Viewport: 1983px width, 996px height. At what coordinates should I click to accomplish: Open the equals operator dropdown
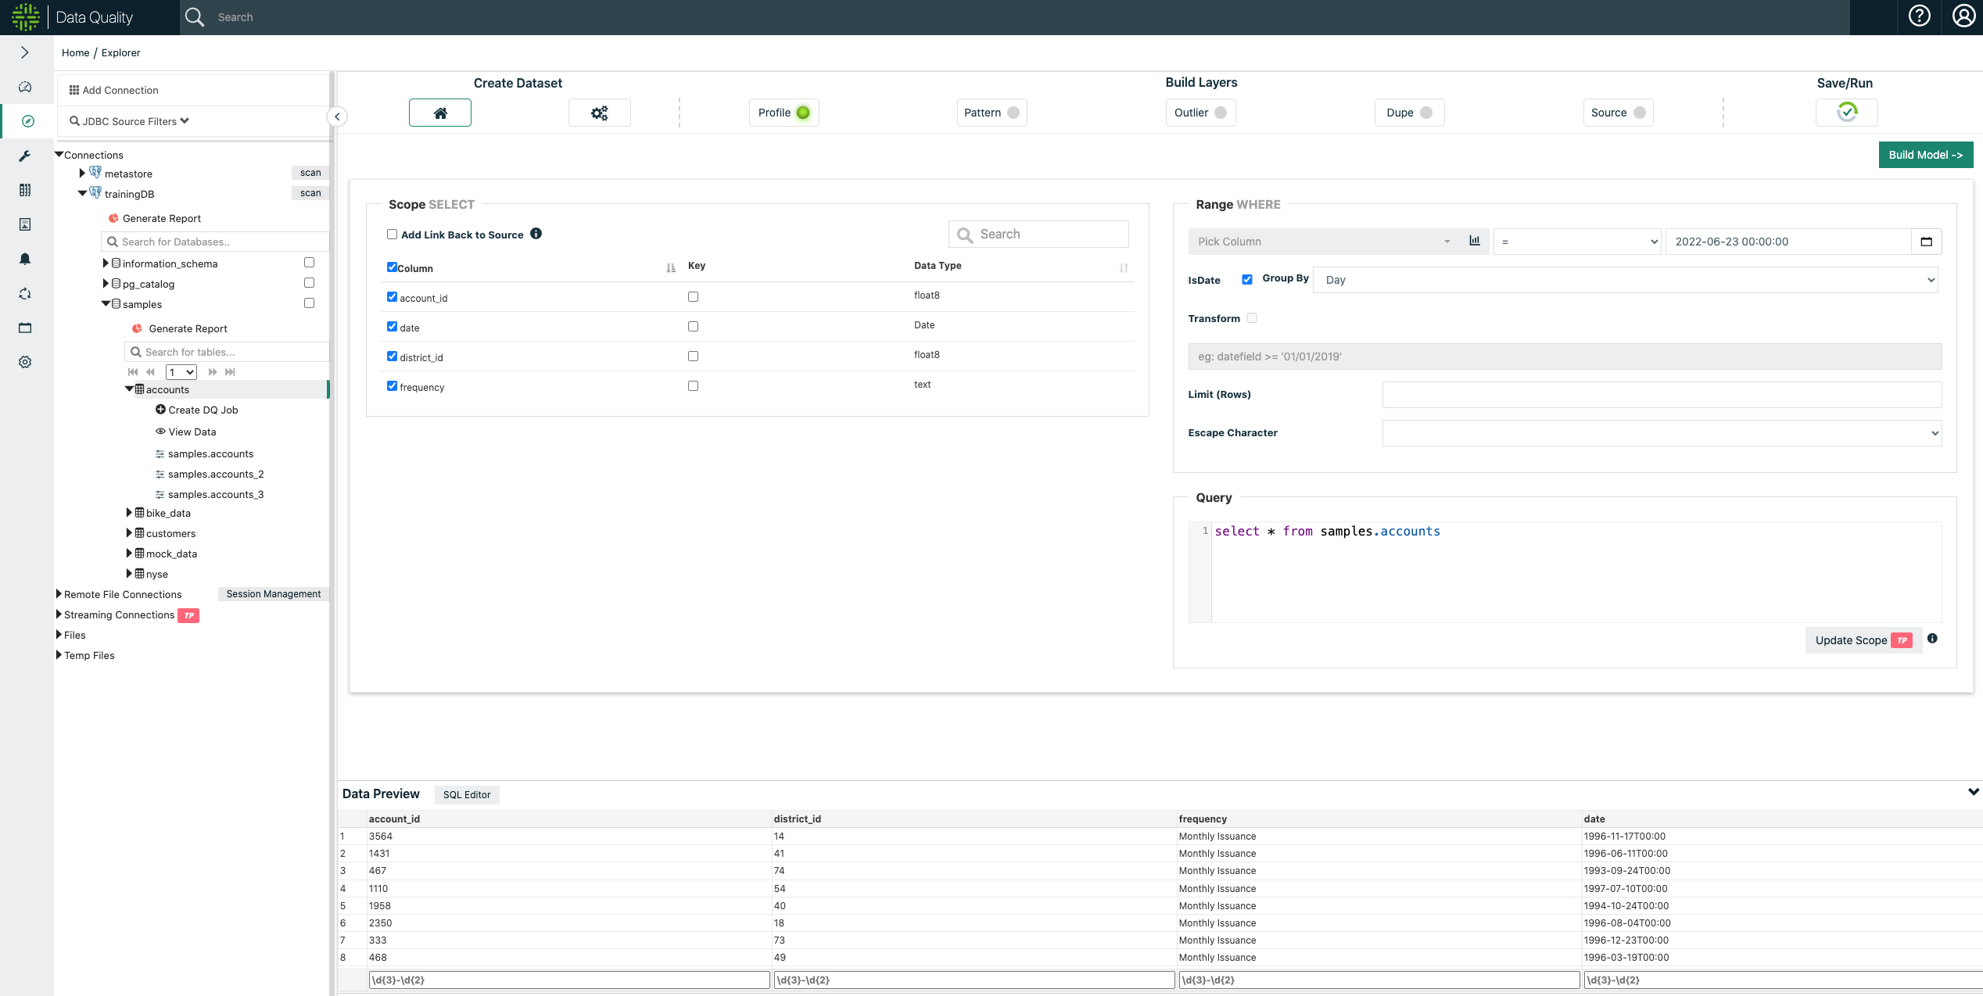pyautogui.click(x=1577, y=242)
